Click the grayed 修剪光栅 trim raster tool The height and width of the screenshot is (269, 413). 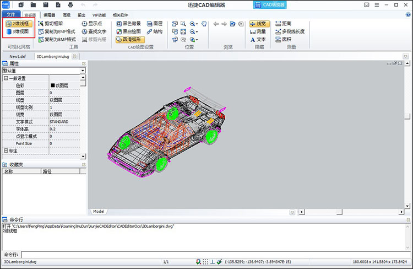[94, 40]
